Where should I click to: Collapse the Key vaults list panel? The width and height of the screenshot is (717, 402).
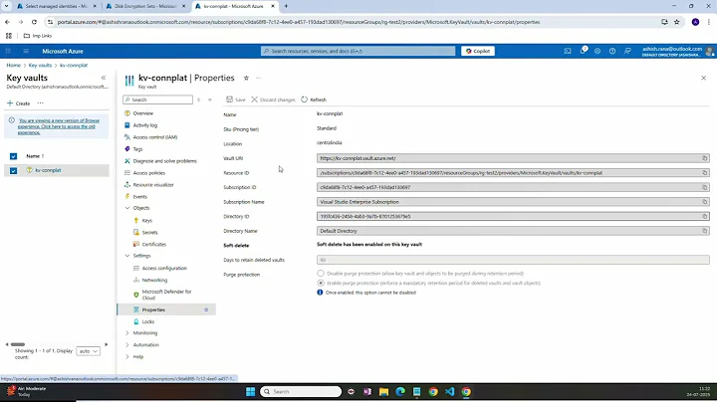(104, 78)
